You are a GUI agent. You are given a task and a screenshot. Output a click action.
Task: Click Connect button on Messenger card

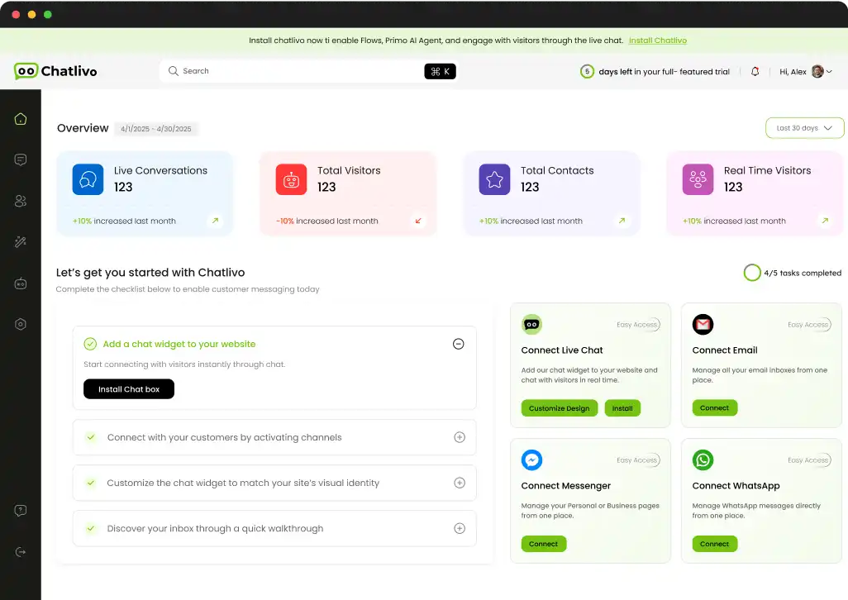click(x=544, y=544)
